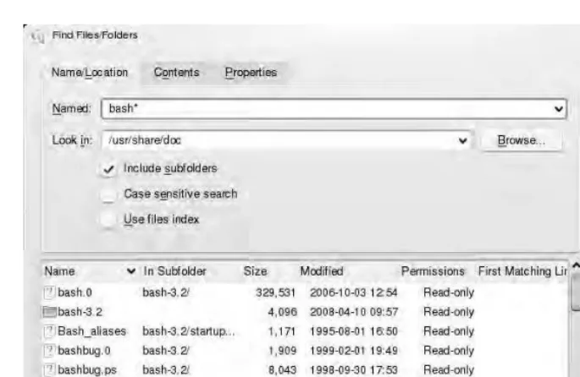This screenshot has width=580, height=377.
Task: Switch to the Contents tab
Action: click(x=176, y=73)
